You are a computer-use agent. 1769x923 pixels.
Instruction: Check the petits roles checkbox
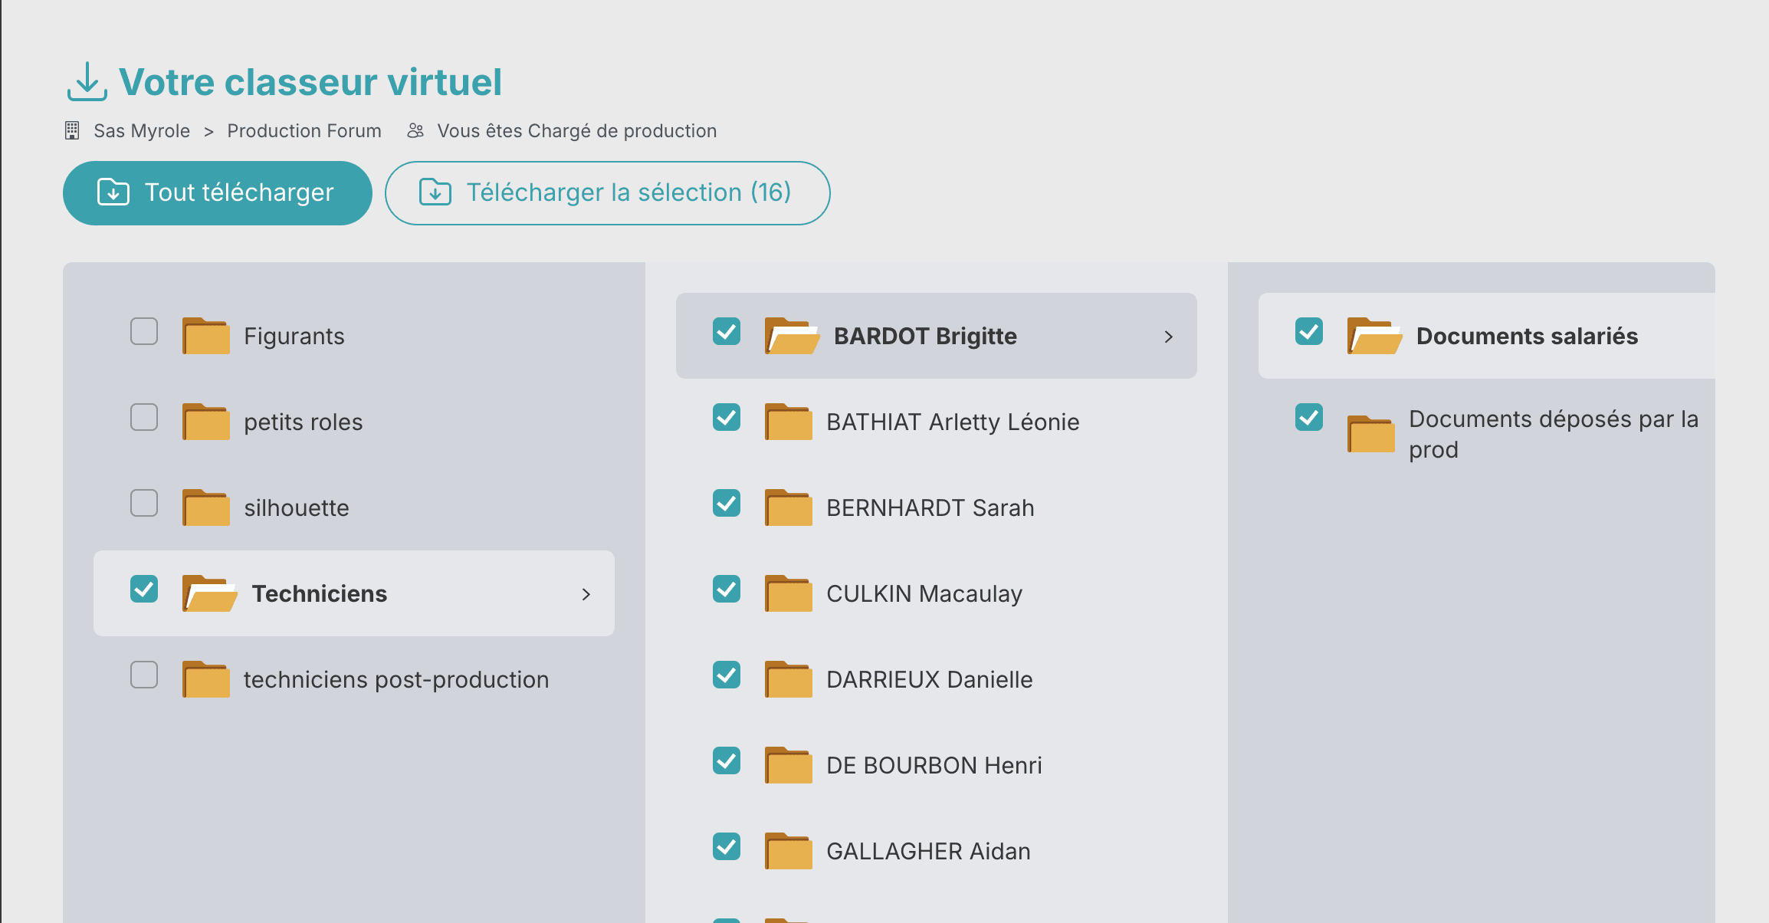coord(144,418)
